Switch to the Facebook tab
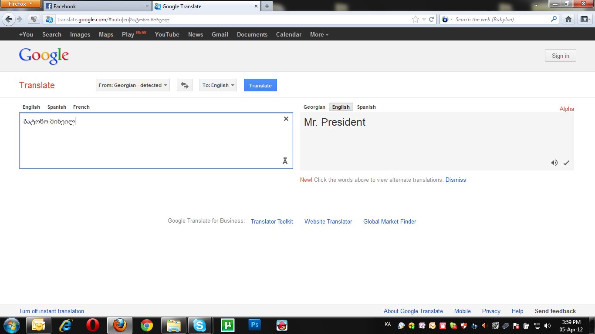The height and width of the screenshot is (334, 595). tap(98, 6)
